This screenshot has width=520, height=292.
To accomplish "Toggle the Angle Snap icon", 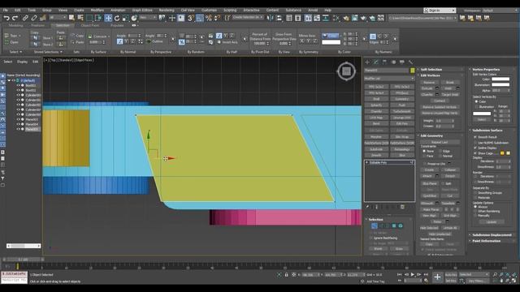I will [x=200, y=18].
